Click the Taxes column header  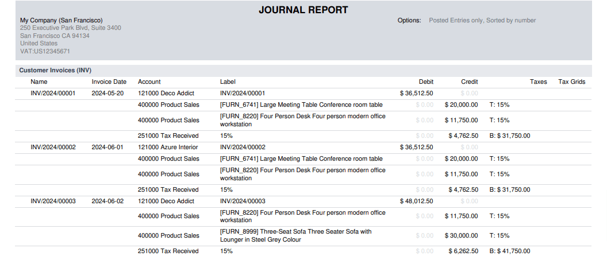[539, 82]
